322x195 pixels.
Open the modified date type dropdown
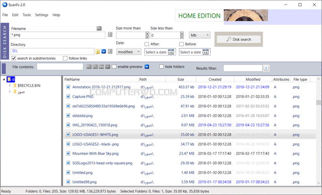coord(129,52)
